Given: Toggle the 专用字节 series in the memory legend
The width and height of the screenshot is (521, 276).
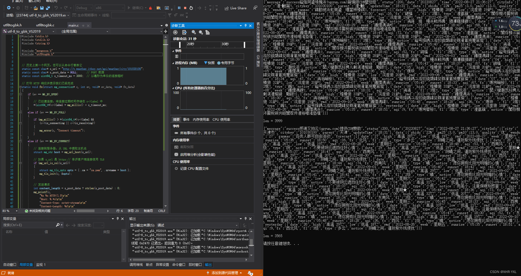Looking at the screenshot, I should coord(226,63).
